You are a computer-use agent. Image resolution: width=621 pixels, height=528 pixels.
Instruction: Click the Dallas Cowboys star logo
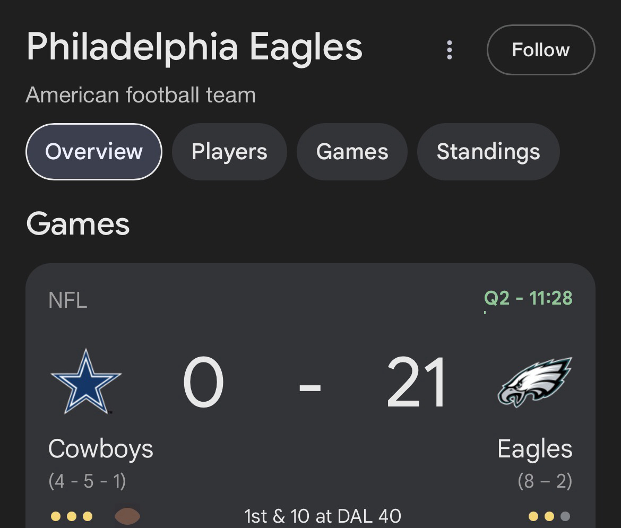86,381
